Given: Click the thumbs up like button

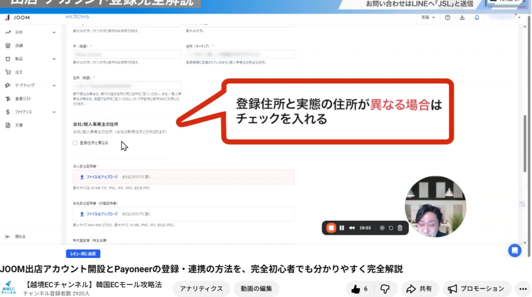Looking at the screenshot, I should click(x=360, y=289).
